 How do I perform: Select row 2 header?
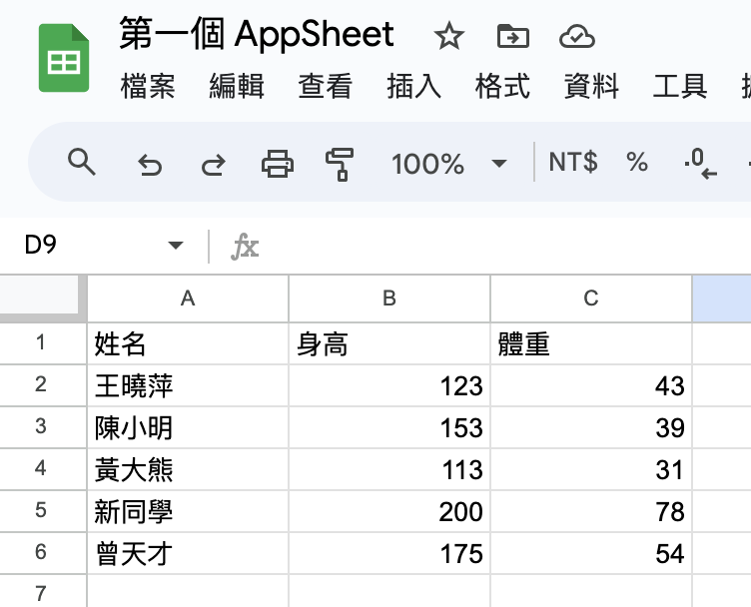click(x=42, y=385)
